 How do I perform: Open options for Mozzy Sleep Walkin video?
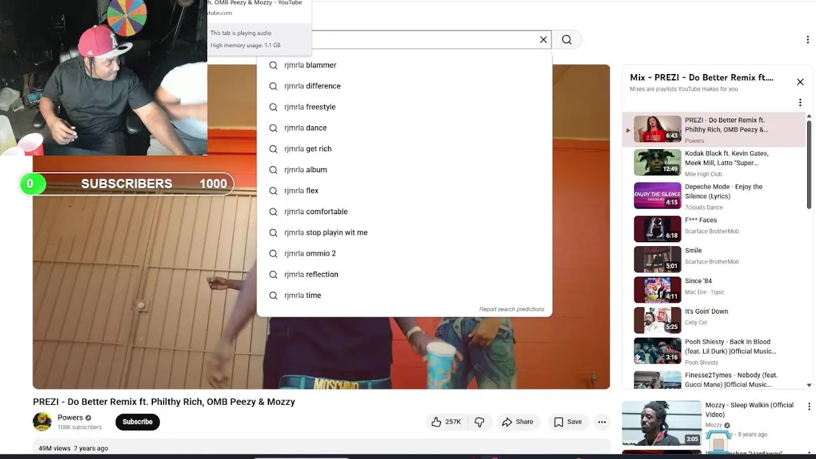click(x=809, y=407)
